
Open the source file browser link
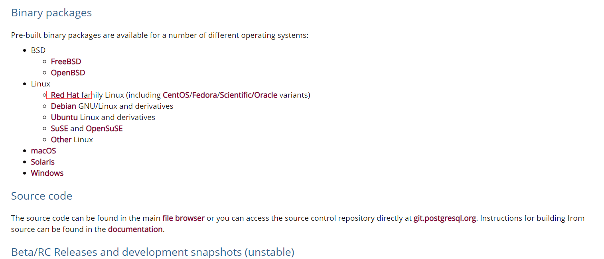coord(184,218)
